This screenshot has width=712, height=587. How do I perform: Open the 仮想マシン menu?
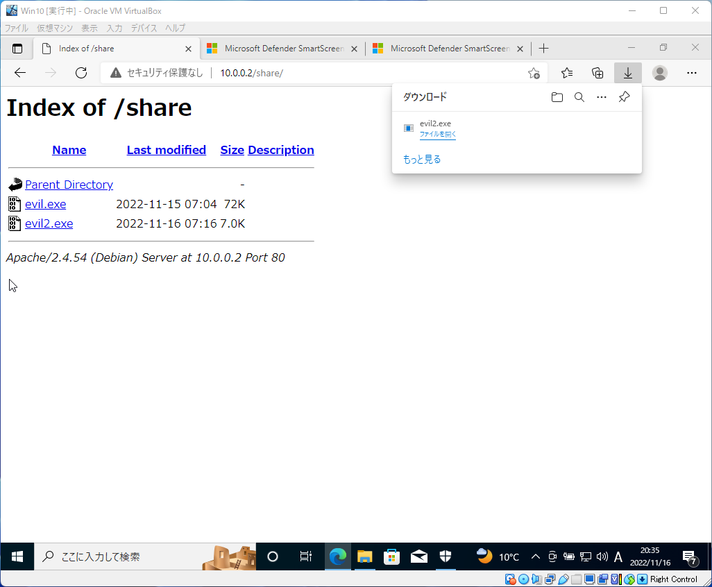55,28
